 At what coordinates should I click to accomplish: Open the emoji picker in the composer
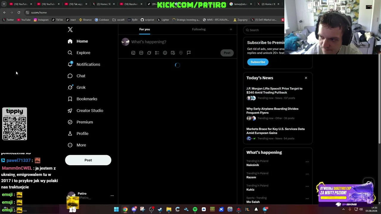pyautogui.click(x=165, y=53)
